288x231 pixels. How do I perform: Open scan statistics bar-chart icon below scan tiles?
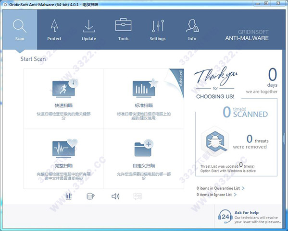(x=69, y=196)
